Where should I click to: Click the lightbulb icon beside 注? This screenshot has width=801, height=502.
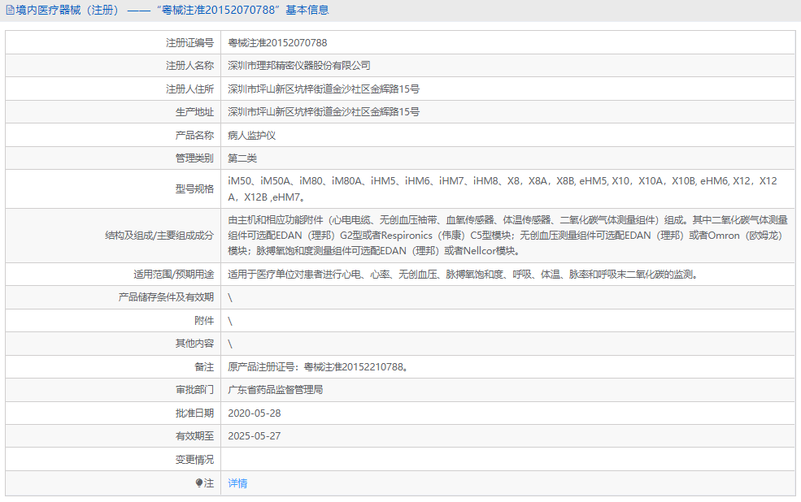[x=199, y=483]
